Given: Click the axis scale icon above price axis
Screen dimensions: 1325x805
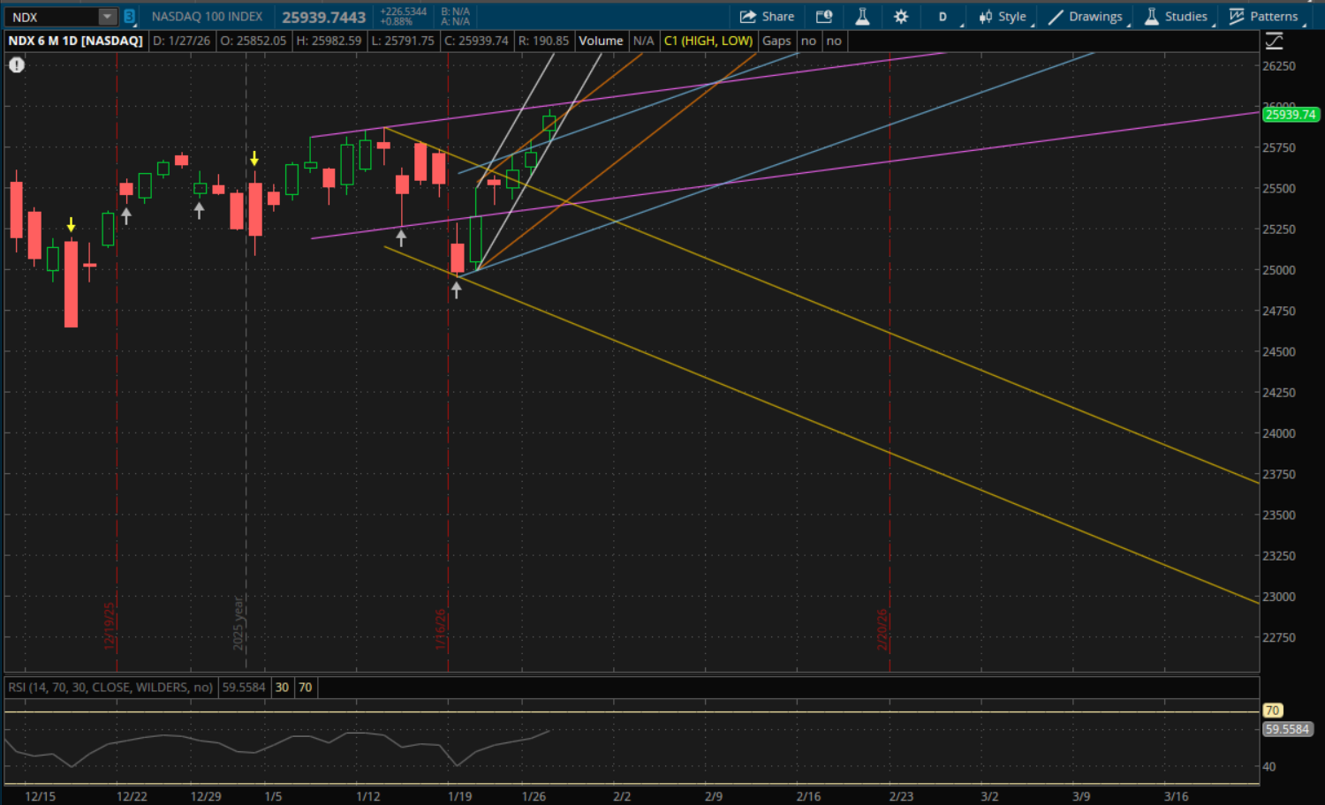Looking at the screenshot, I should click(x=1274, y=41).
